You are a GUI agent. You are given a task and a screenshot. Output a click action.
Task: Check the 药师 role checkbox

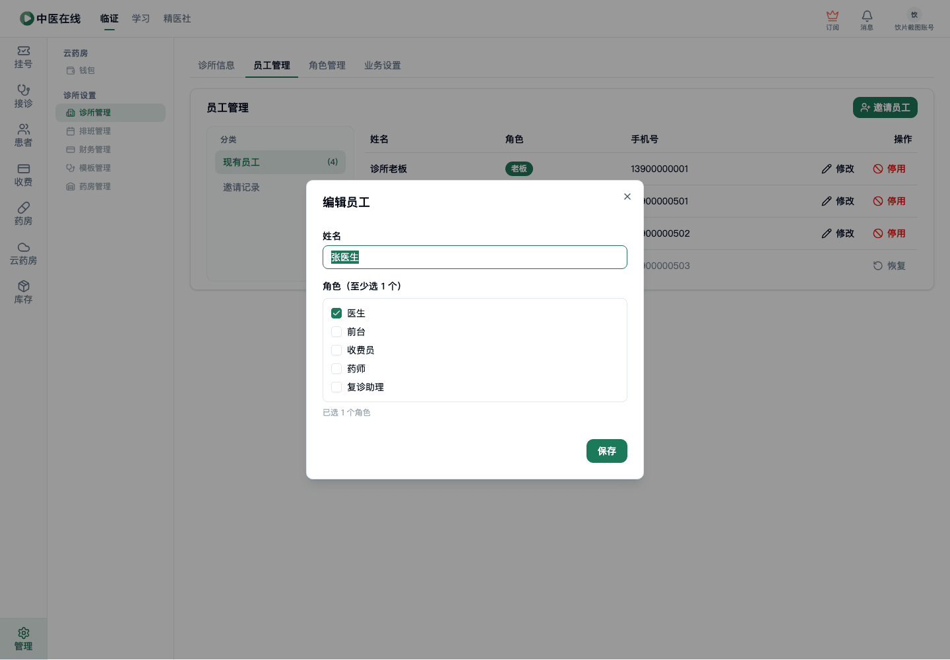click(336, 369)
